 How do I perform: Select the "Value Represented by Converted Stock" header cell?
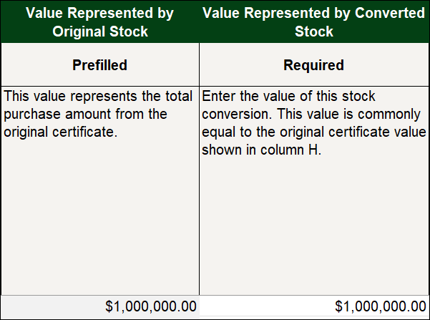point(314,21)
